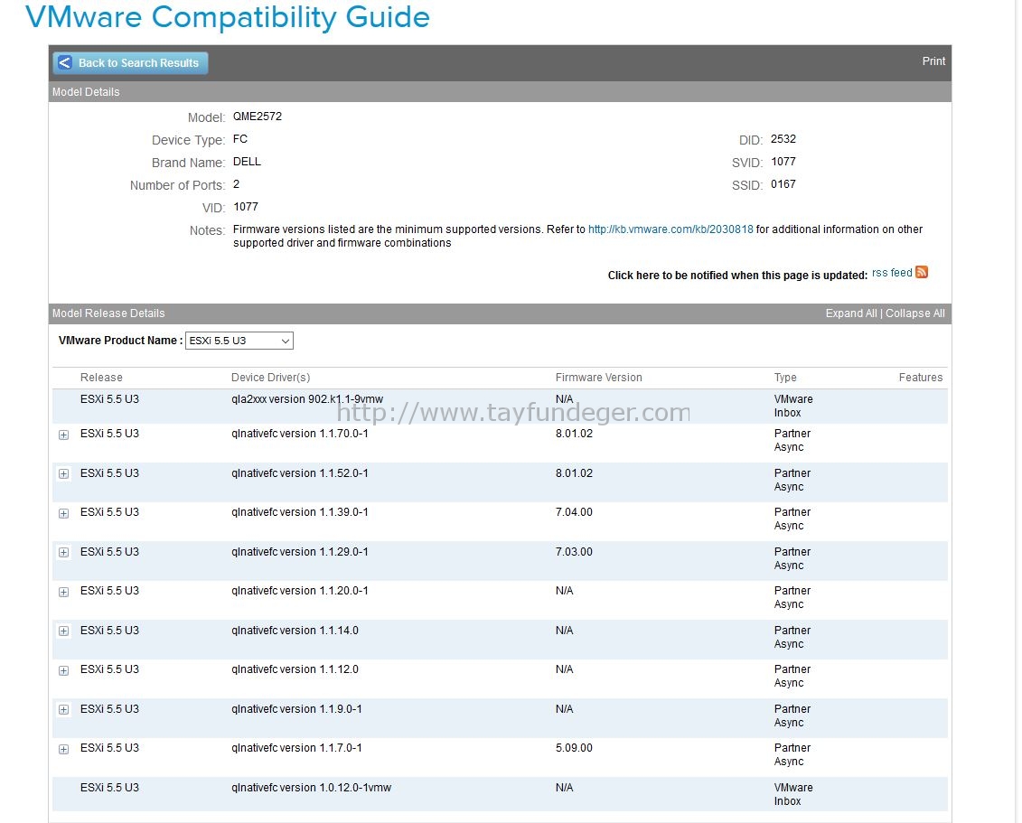
Task: Expand the qlnativefc version 1.1.7.0-1 row
Action: (x=63, y=749)
